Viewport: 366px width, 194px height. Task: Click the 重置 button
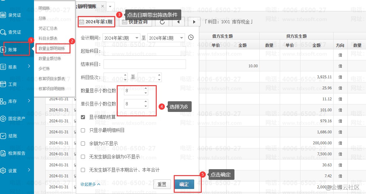coord(162,185)
